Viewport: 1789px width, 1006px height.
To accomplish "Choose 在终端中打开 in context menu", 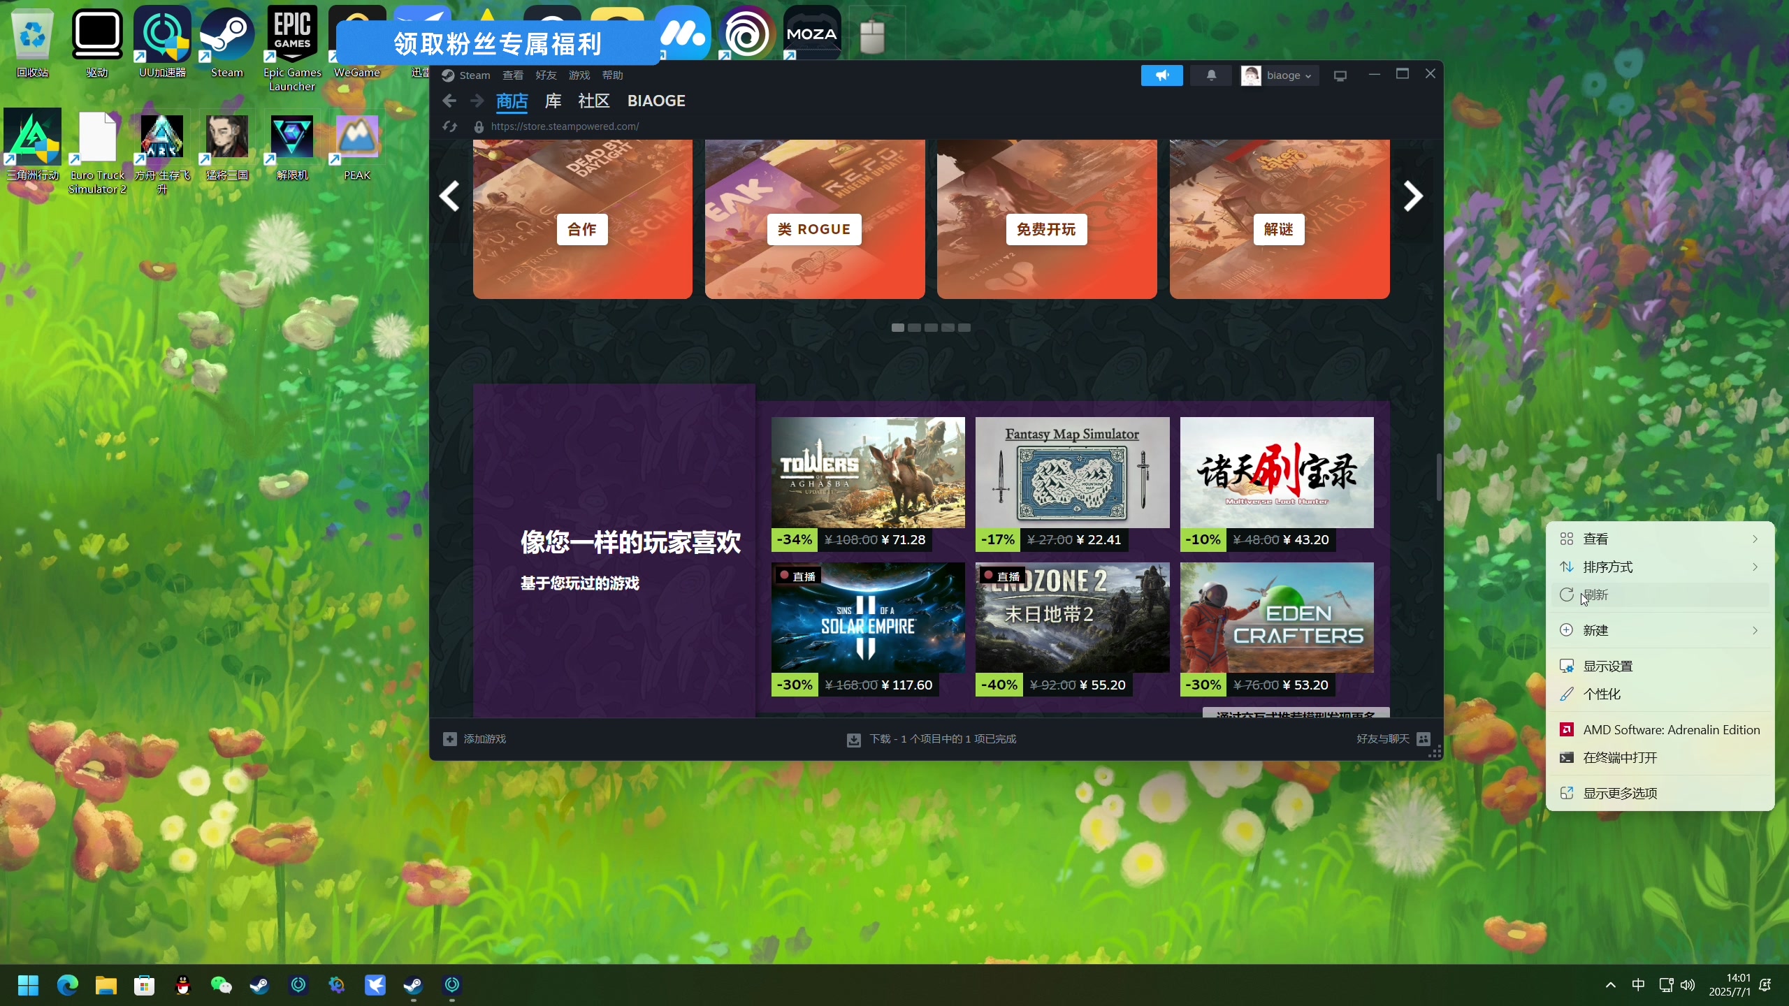I will pos(1660,757).
